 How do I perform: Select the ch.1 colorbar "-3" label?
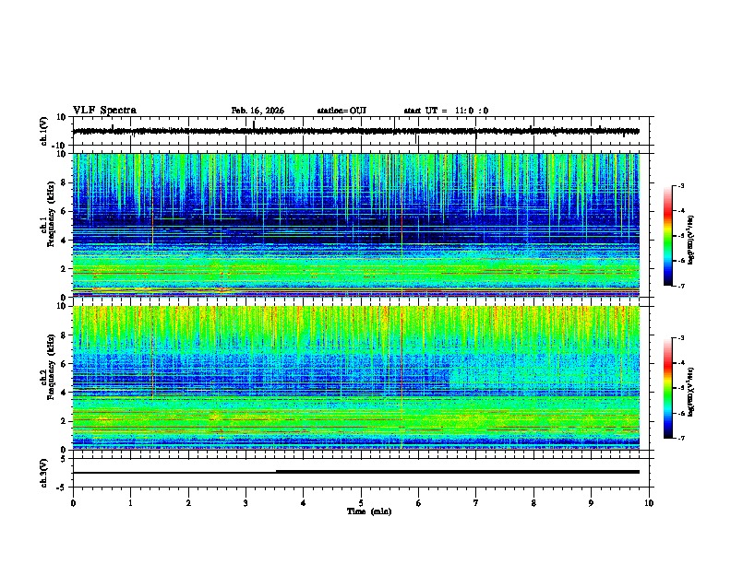(x=680, y=186)
